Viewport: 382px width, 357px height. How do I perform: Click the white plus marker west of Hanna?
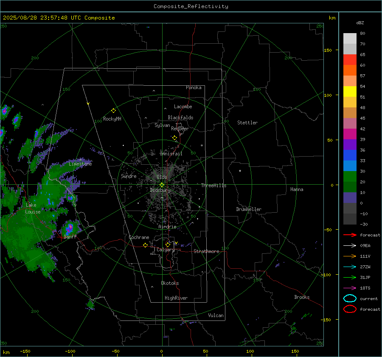click(240, 171)
